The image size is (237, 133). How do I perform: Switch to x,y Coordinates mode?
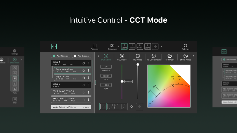pos(154,57)
